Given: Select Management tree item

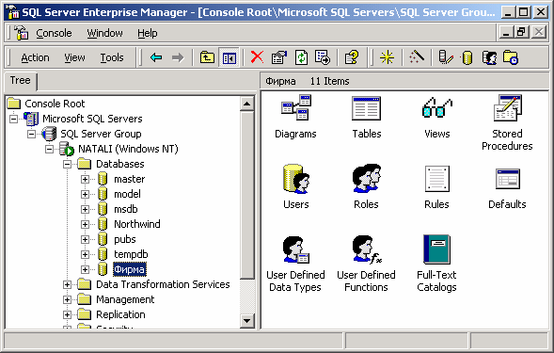Looking at the screenshot, I should [x=125, y=299].
